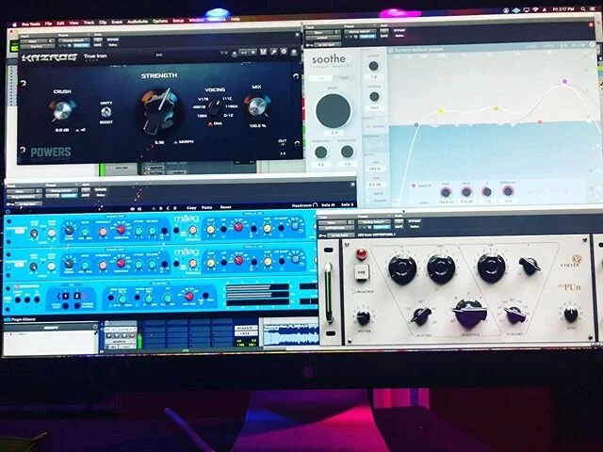Select the soft mode tab in soothe

pos(320,78)
